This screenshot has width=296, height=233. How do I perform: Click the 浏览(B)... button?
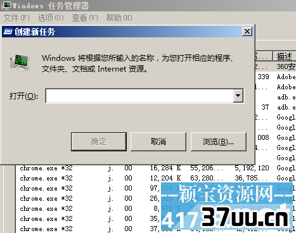219,142
